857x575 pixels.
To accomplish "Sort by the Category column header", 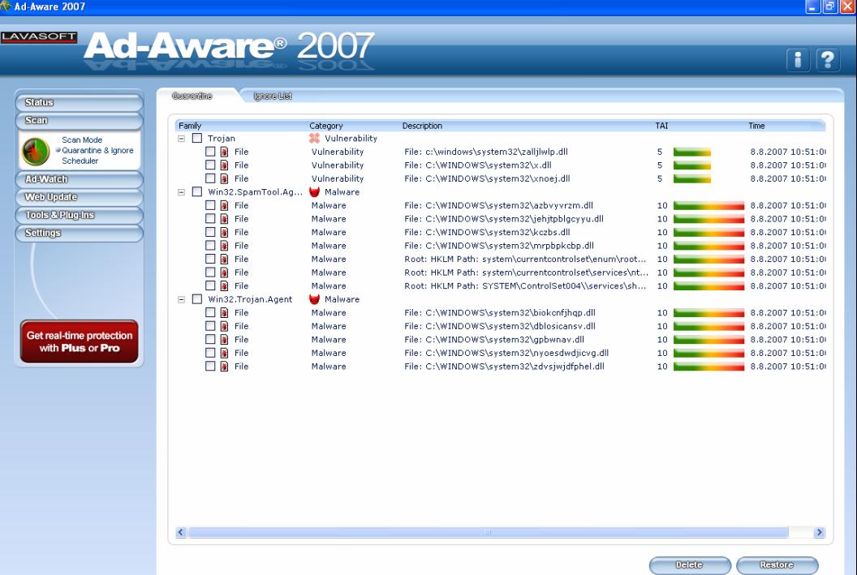I will coord(325,126).
